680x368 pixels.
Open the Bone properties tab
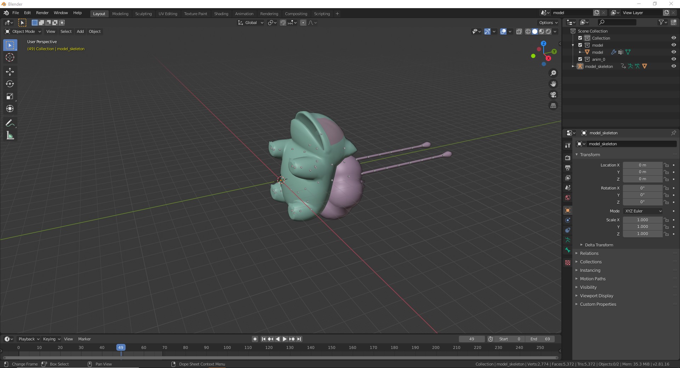[568, 250]
